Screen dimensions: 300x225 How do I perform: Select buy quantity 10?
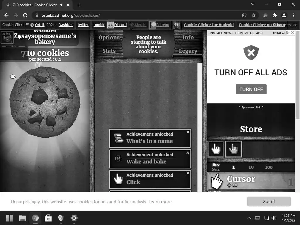click(251, 167)
